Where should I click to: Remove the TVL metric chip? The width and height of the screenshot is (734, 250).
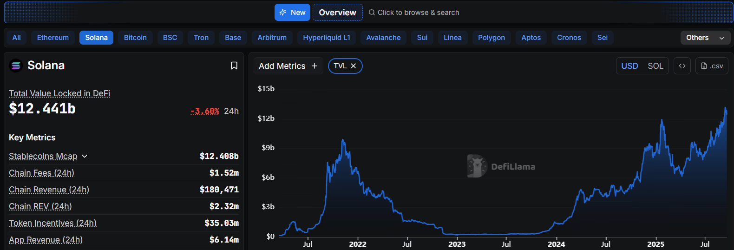click(354, 66)
